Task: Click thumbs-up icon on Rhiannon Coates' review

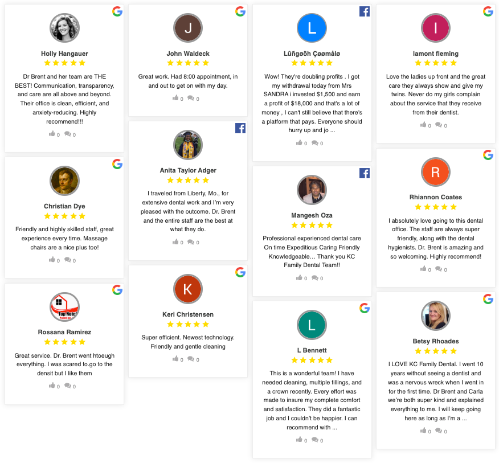Action: pos(423,269)
